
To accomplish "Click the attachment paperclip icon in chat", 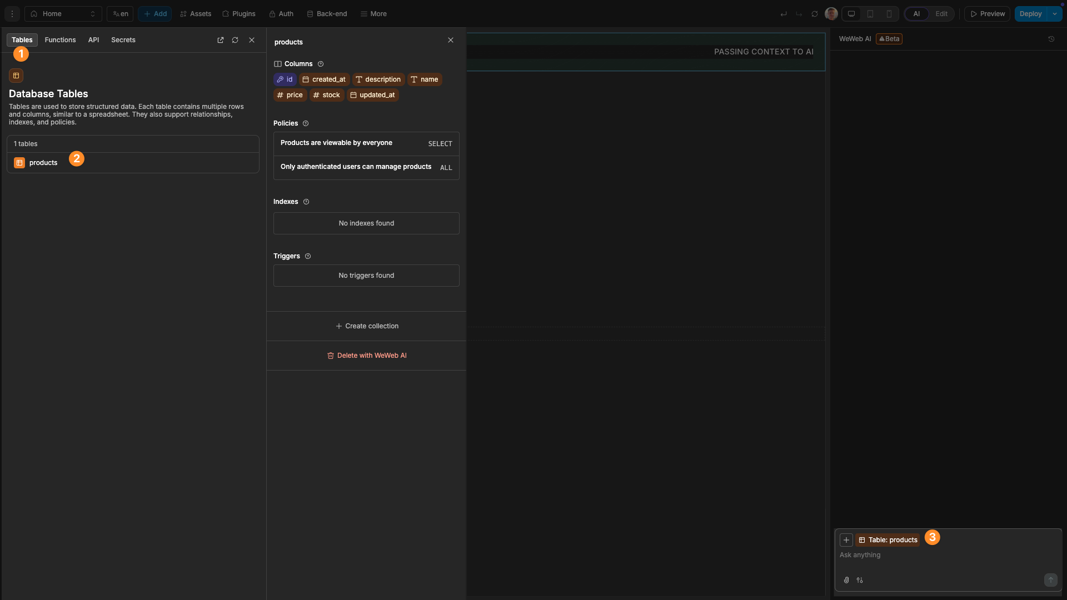I will click(846, 580).
